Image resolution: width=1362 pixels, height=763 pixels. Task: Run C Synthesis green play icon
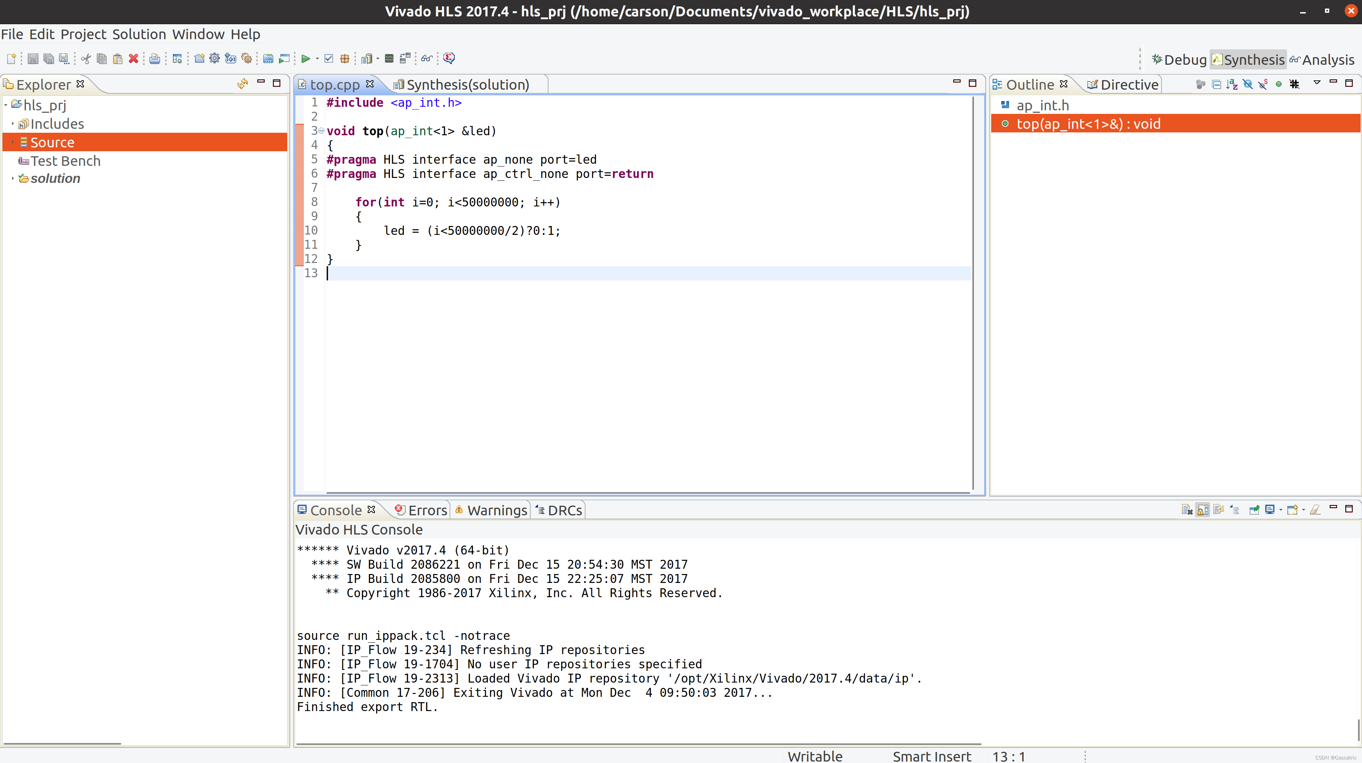click(x=305, y=58)
